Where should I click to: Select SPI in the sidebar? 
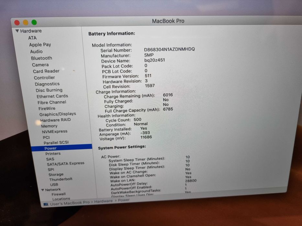click(x=51, y=169)
